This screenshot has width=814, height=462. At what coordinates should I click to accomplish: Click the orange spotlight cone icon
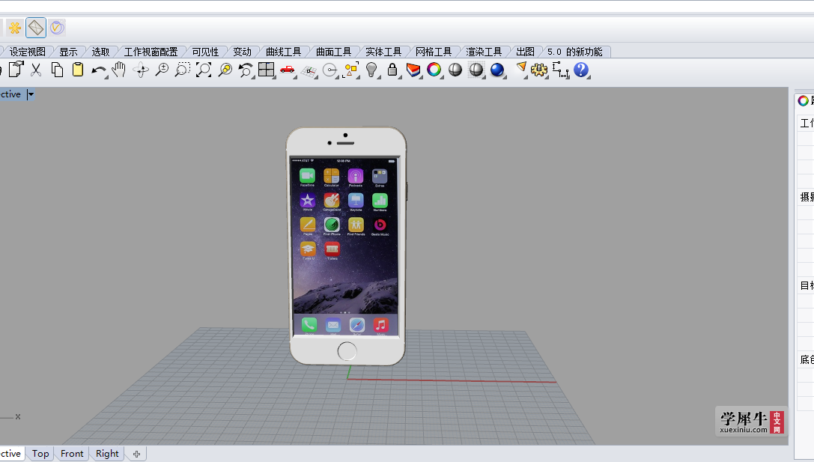520,69
